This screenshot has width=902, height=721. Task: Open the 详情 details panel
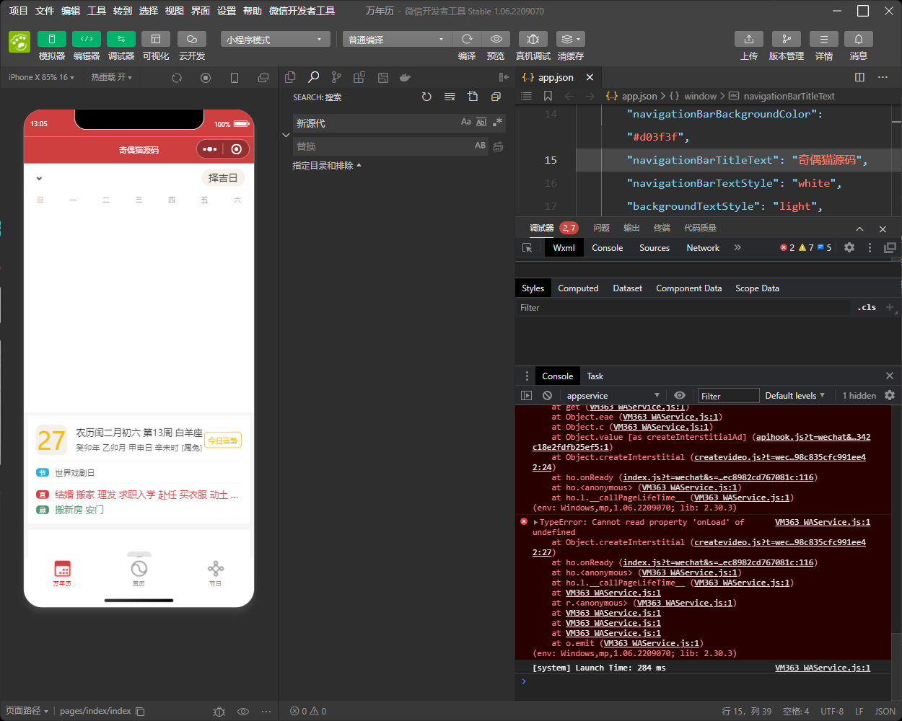824,39
